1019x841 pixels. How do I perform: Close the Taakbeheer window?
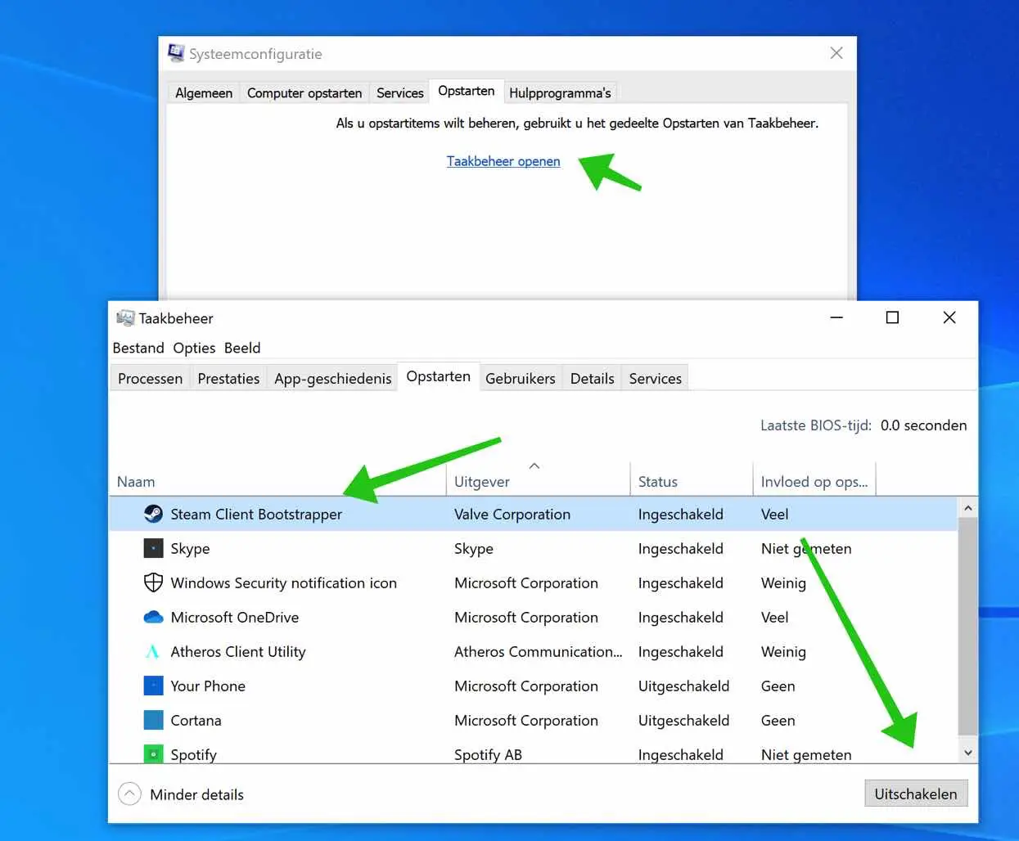click(949, 317)
